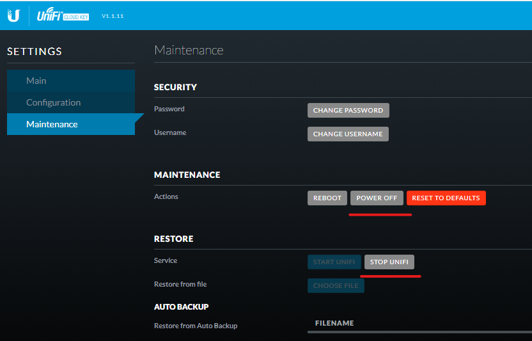This screenshot has height=341, width=532.
Task: Click the UniFi Cloud Key logo
Action: [x=63, y=15]
